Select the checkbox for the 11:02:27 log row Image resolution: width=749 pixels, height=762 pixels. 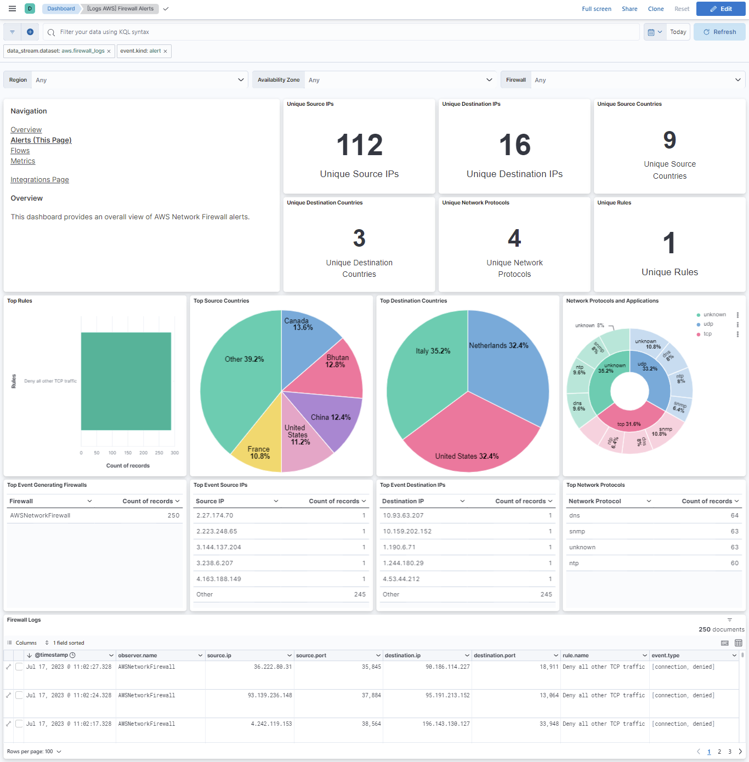click(19, 667)
